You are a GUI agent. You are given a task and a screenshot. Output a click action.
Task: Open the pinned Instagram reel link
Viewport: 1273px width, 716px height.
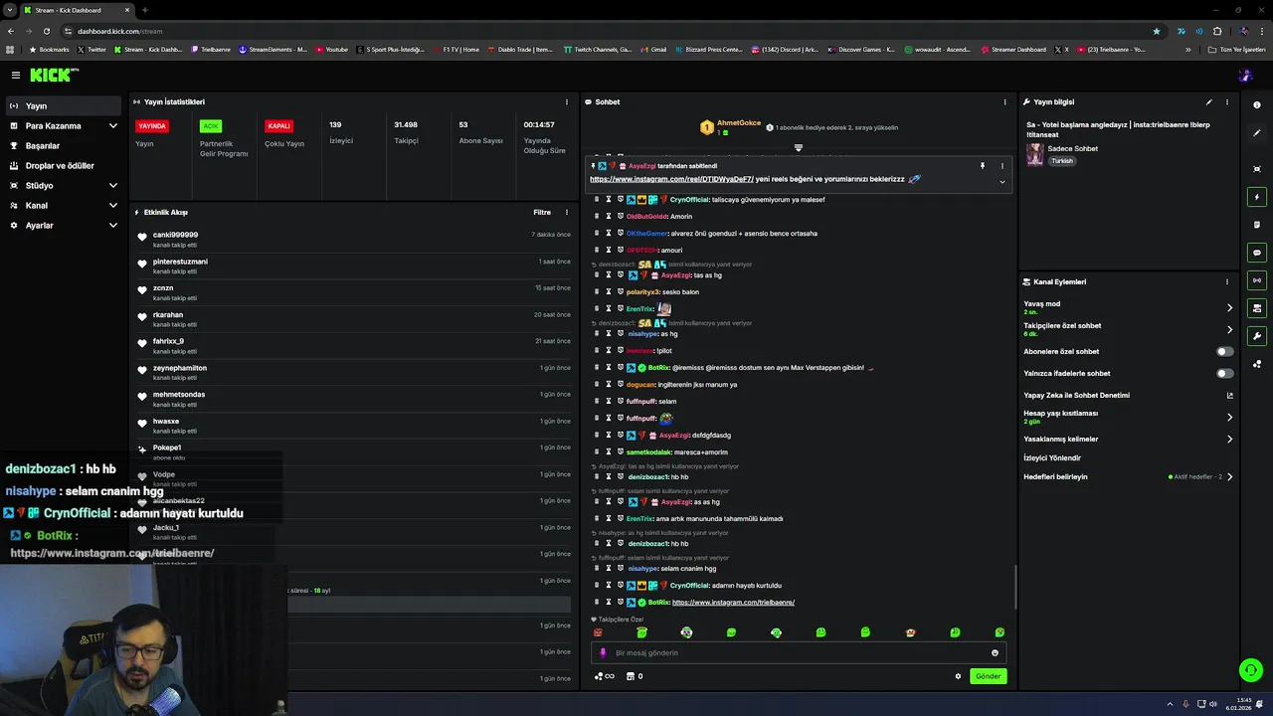[671, 179]
